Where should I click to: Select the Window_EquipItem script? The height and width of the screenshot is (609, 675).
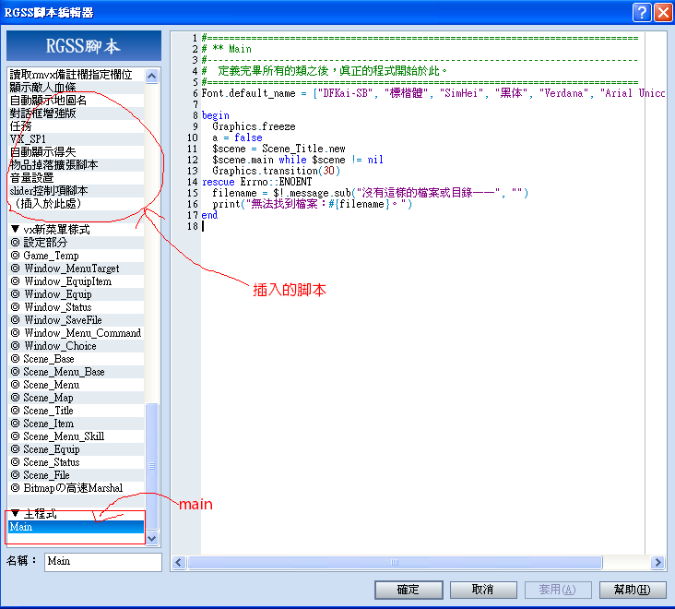pos(77,281)
